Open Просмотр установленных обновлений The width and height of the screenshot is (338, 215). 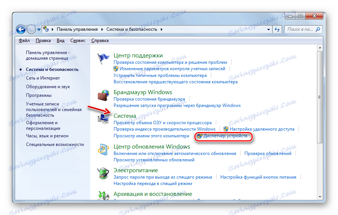[154, 160]
